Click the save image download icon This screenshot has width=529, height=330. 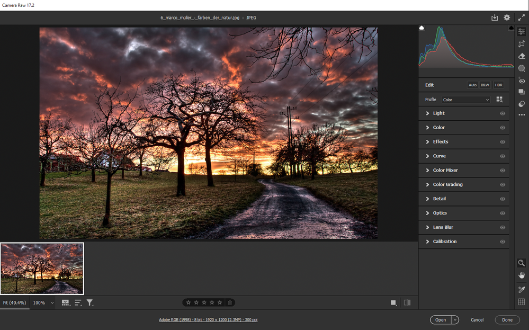[x=495, y=18]
